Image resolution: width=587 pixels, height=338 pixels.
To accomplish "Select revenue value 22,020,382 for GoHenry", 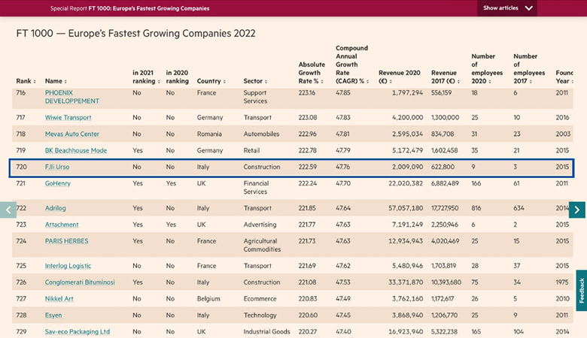I will [406, 183].
